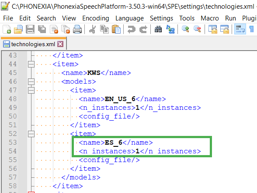Create a new file with the New icon
Screen dimensions: 257x193
coord(7,29)
